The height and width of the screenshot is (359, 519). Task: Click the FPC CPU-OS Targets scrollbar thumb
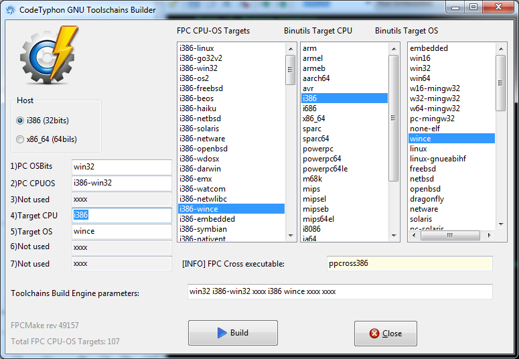tap(290, 70)
